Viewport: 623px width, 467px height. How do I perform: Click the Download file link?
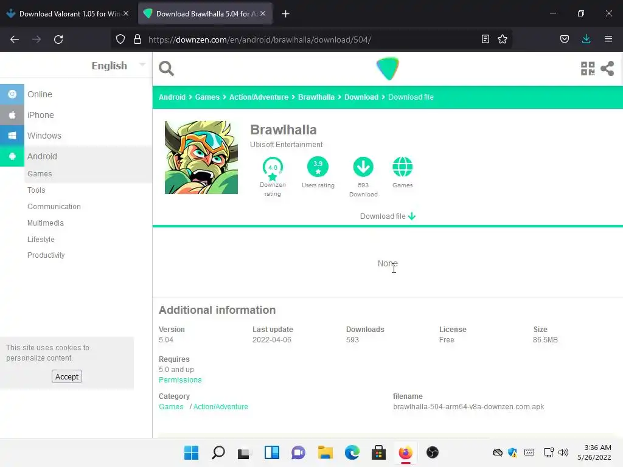point(388,216)
